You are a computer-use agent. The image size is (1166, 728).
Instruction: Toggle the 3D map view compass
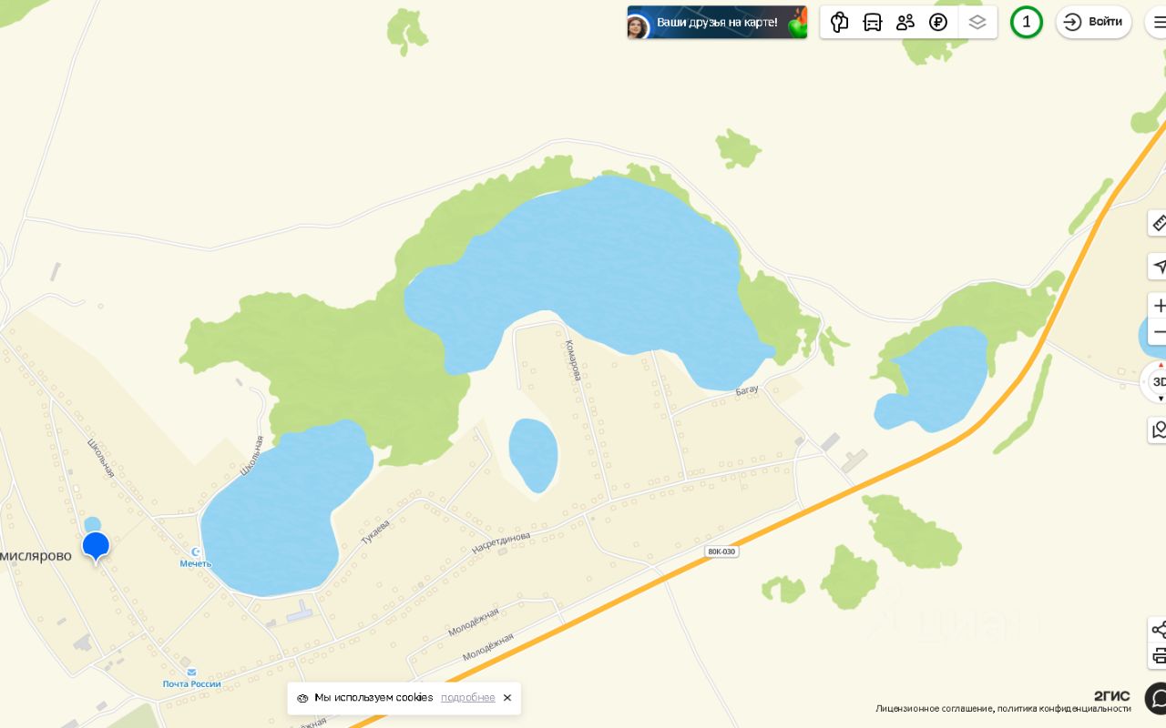coord(1158,381)
